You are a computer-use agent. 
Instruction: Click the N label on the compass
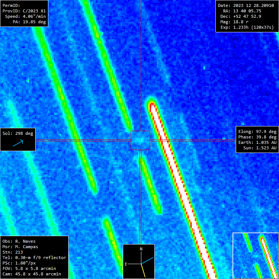pyautogui.click(x=141, y=249)
